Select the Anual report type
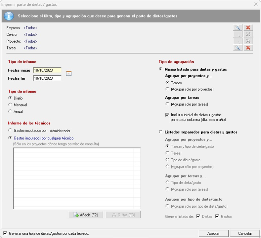Image resolution: width=261 pixels, height=238 pixels. [x=10, y=111]
